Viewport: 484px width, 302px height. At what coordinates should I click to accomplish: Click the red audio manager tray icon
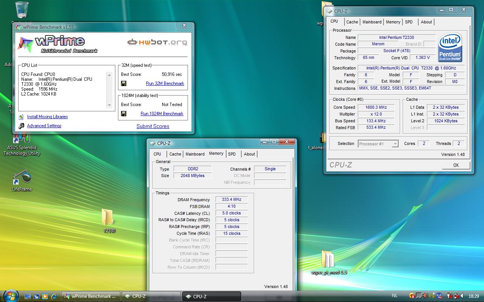(425, 296)
